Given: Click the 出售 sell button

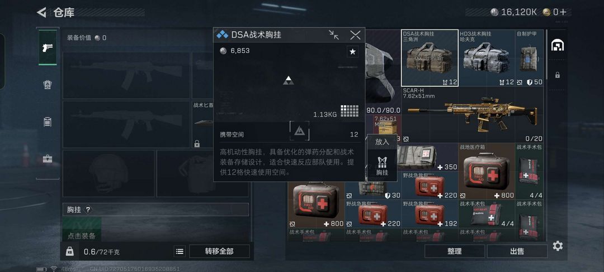Looking at the screenshot, I should pos(517,251).
